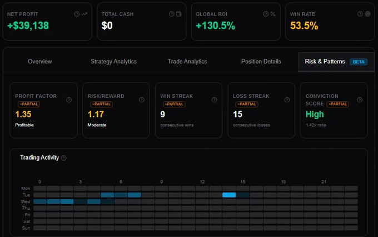378x237 pixels.
Task: Click the Total Cash wallet icon
Action: (x=178, y=14)
